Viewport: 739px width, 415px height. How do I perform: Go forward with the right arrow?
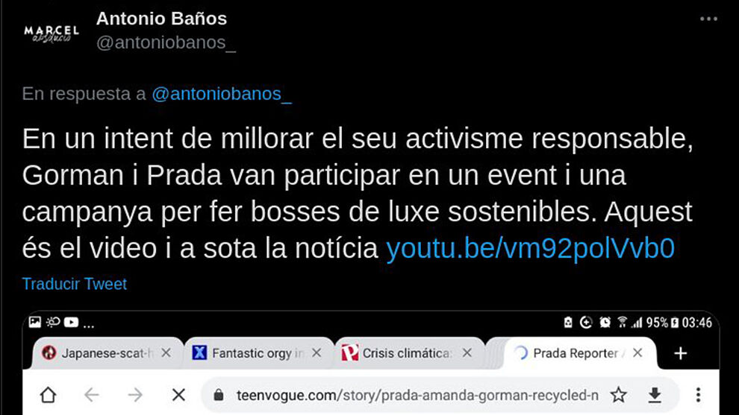point(135,395)
